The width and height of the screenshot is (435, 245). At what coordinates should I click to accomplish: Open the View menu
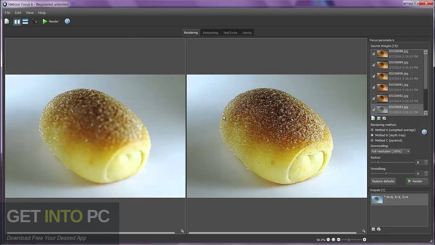point(30,13)
